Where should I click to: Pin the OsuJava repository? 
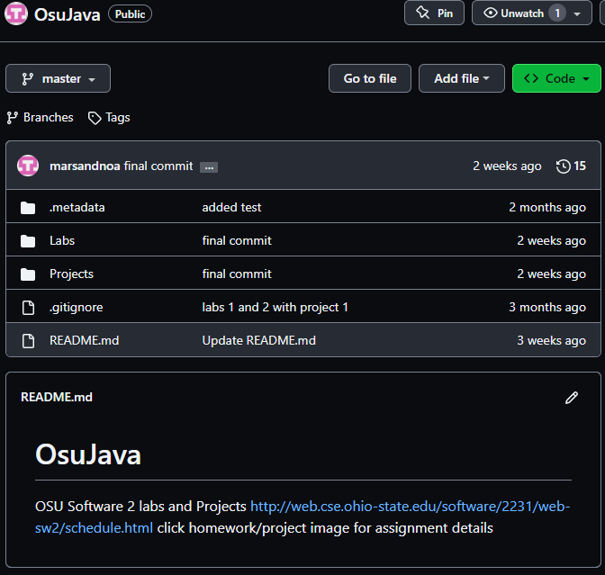click(434, 13)
